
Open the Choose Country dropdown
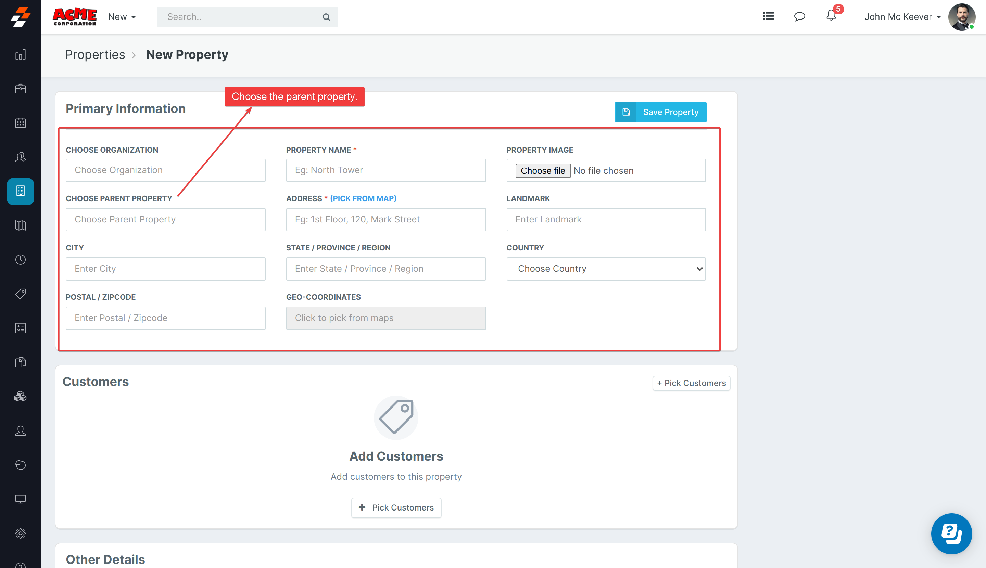coord(606,269)
